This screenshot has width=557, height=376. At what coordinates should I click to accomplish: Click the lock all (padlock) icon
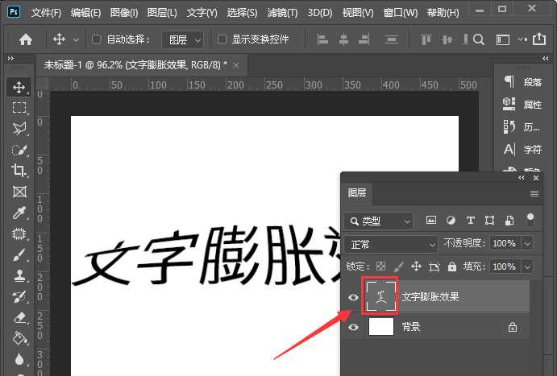[452, 267]
